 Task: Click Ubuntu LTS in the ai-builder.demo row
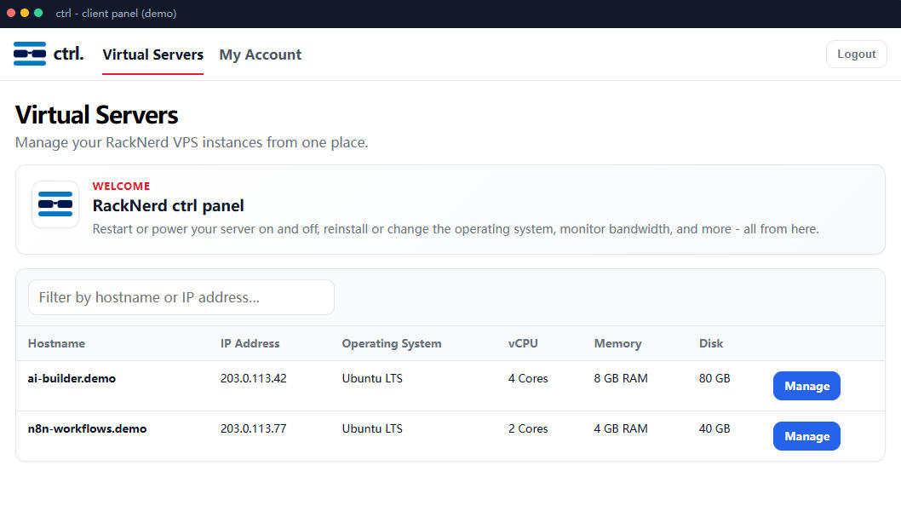tap(372, 378)
